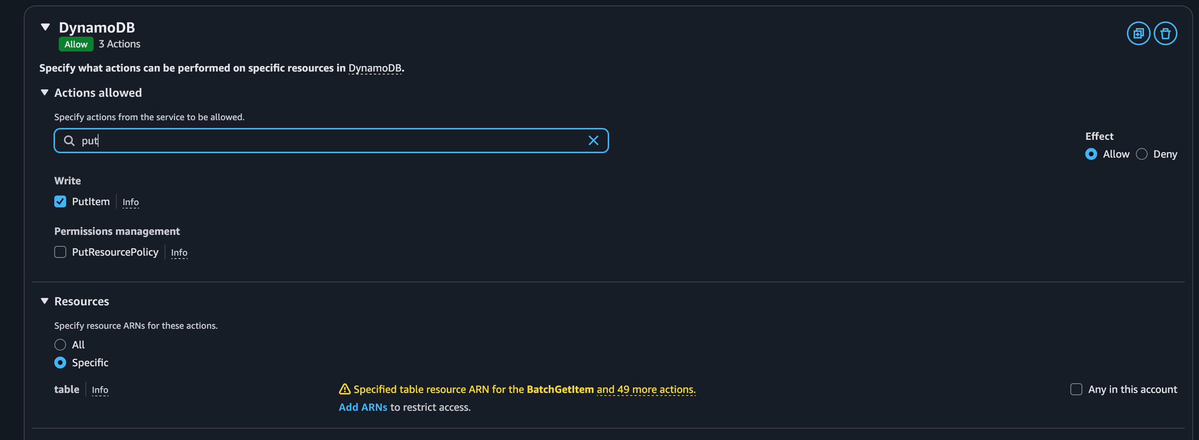Select the Allow effect radio button

click(1091, 154)
